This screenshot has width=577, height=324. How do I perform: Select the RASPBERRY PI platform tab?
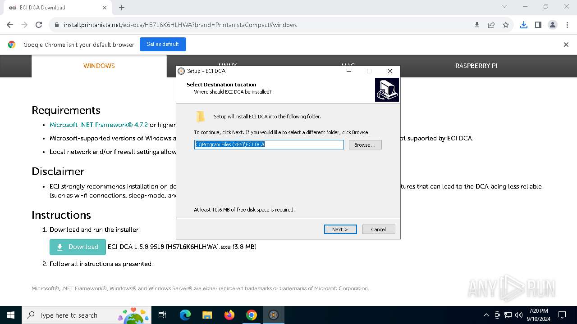(476, 66)
